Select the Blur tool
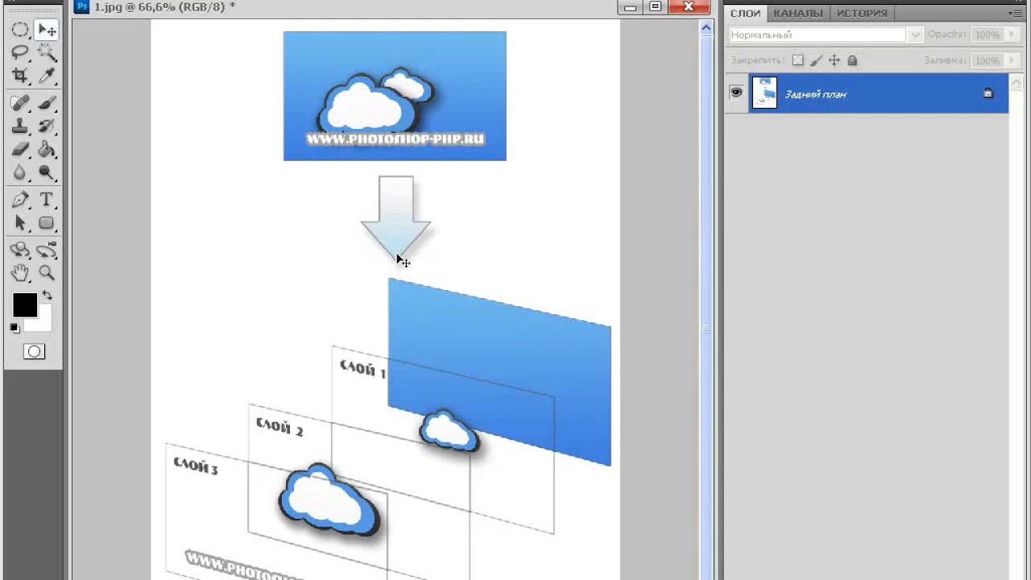The image size is (1031, 580). pos(20,172)
